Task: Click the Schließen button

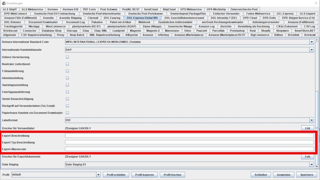Action: click(x=261, y=175)
